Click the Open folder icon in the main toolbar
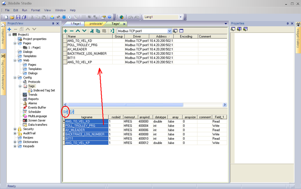 [12, 17]
